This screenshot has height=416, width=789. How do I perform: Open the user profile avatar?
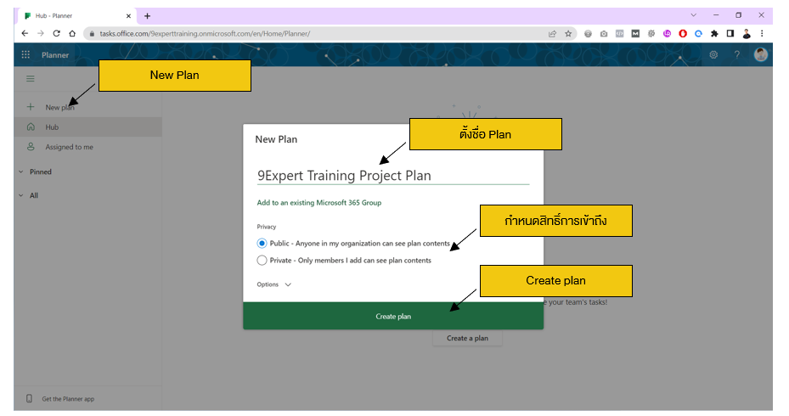[x=760, y=55]
